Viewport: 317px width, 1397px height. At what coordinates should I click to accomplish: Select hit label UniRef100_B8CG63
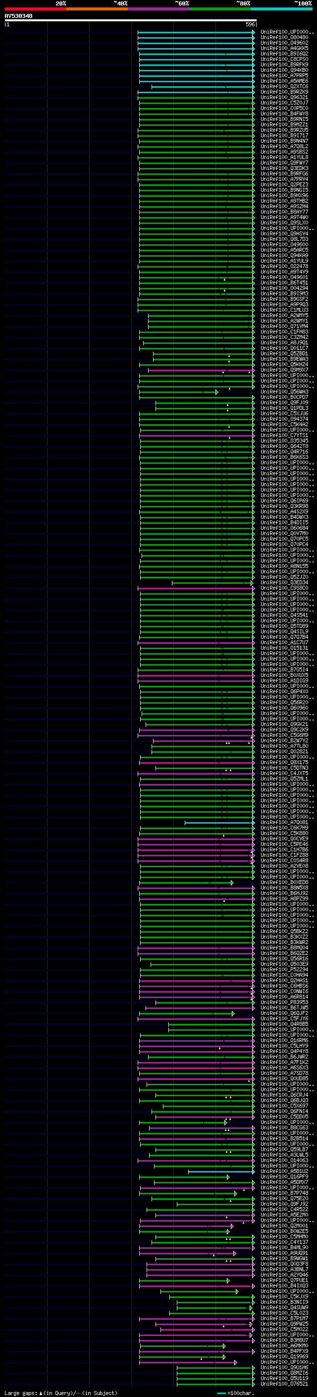(x=284, y=1128)
